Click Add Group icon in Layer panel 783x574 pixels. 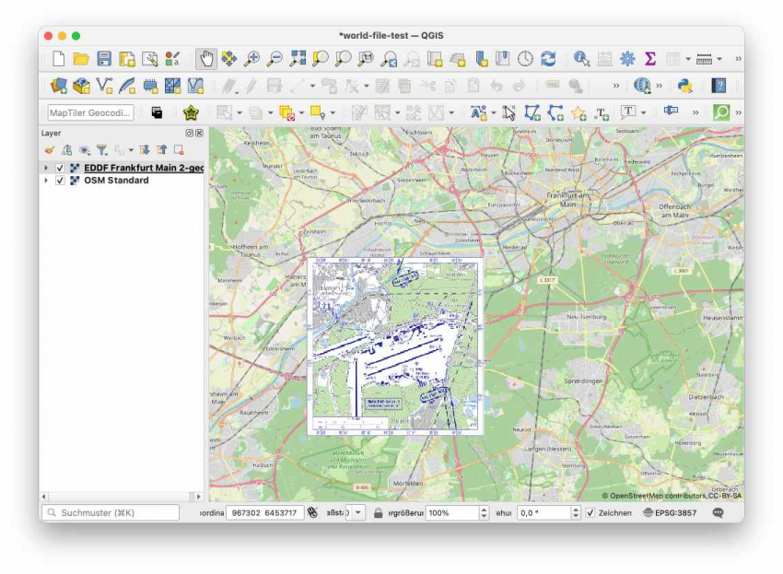pyautogui.click(x=66, y=150)
